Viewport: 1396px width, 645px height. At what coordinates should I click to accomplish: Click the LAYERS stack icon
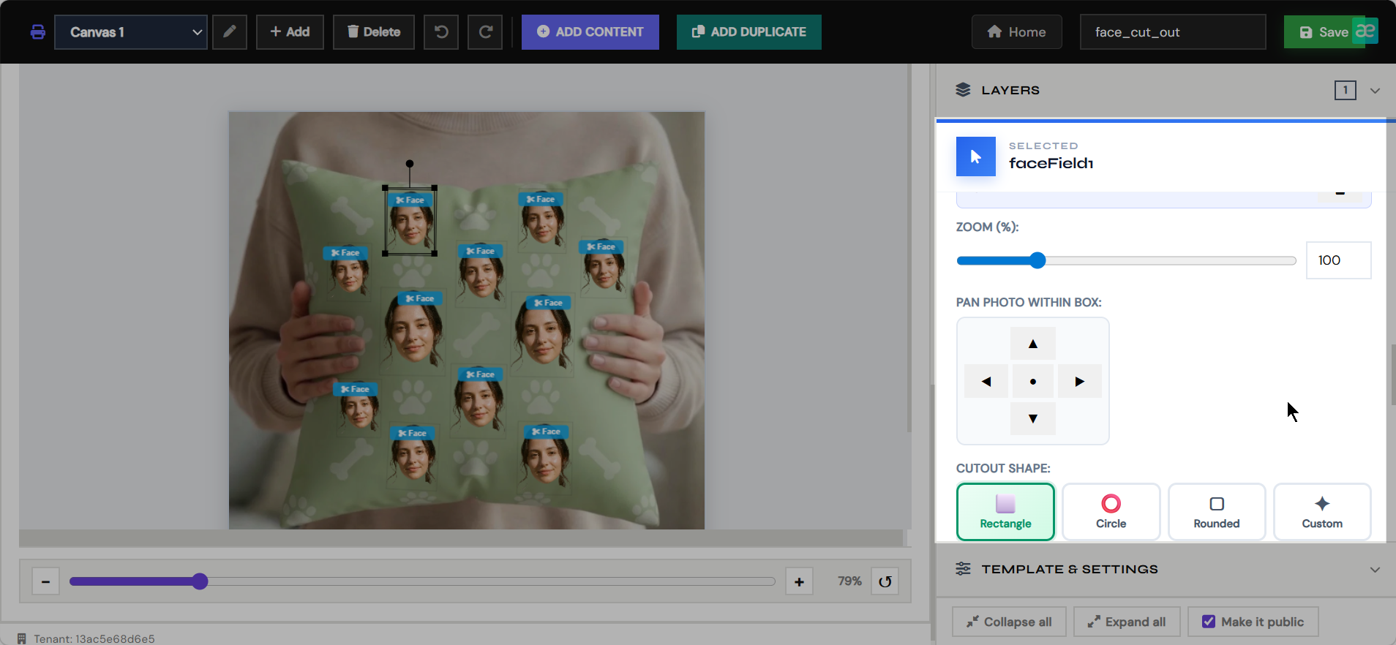point(963,90)
